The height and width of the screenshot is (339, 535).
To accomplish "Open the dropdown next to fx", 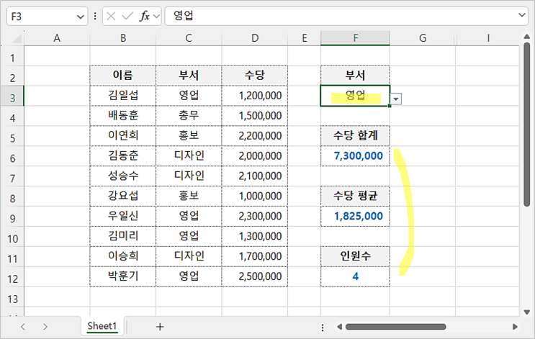I will (x=156, y=17).
